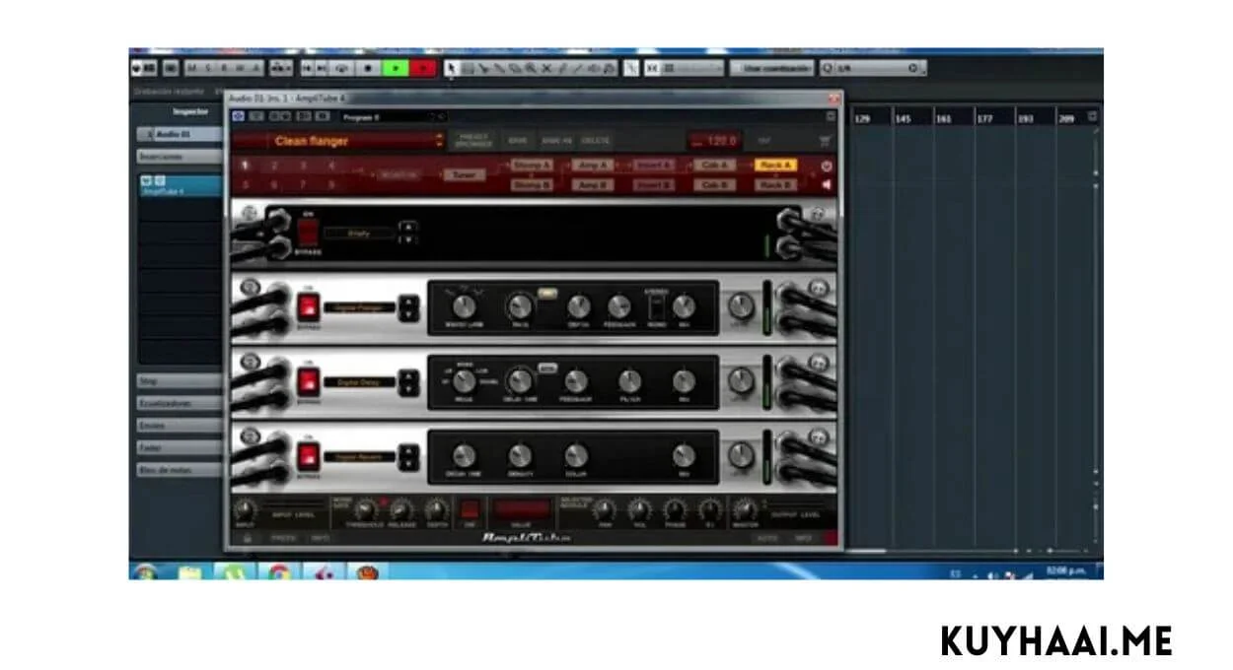This screenshot has width=1233, height=670.
Task: Expand the Fader inspector section
Action: click(x=179, y=447)
